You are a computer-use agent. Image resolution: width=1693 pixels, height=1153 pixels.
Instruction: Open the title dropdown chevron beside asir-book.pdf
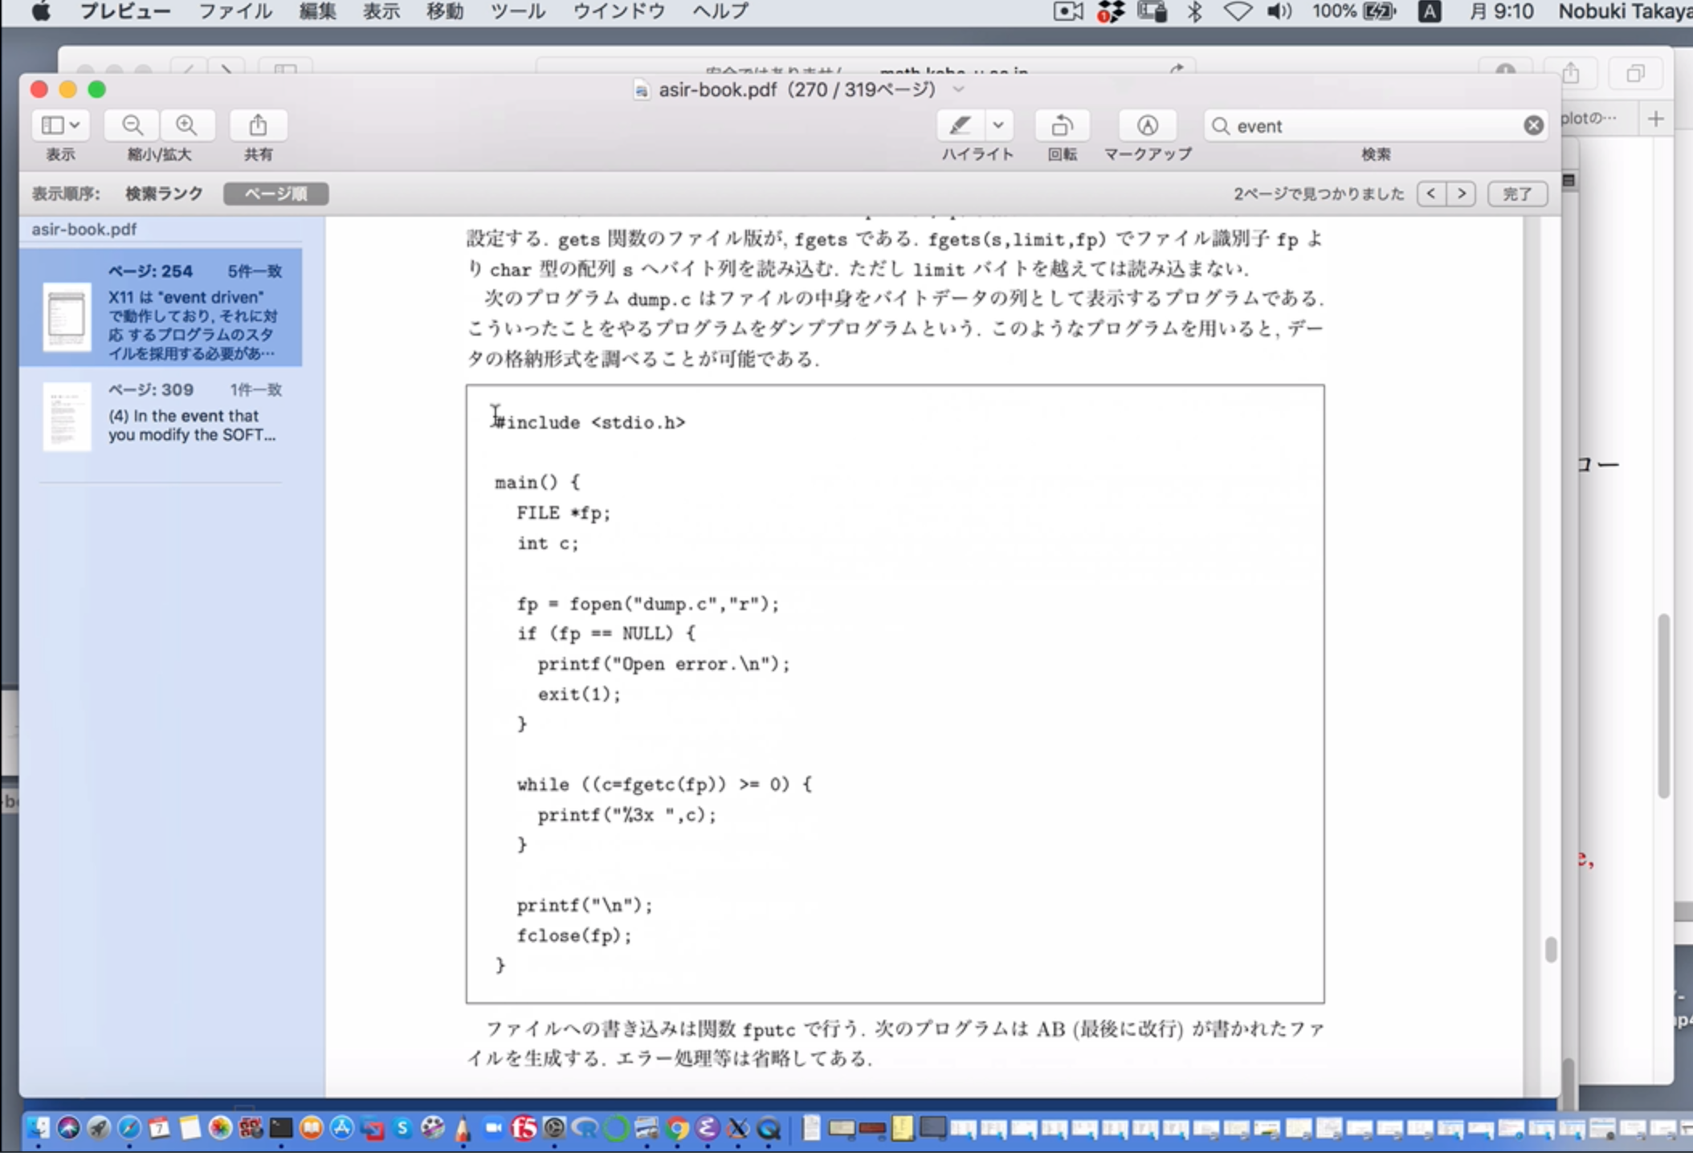[958, 89]
